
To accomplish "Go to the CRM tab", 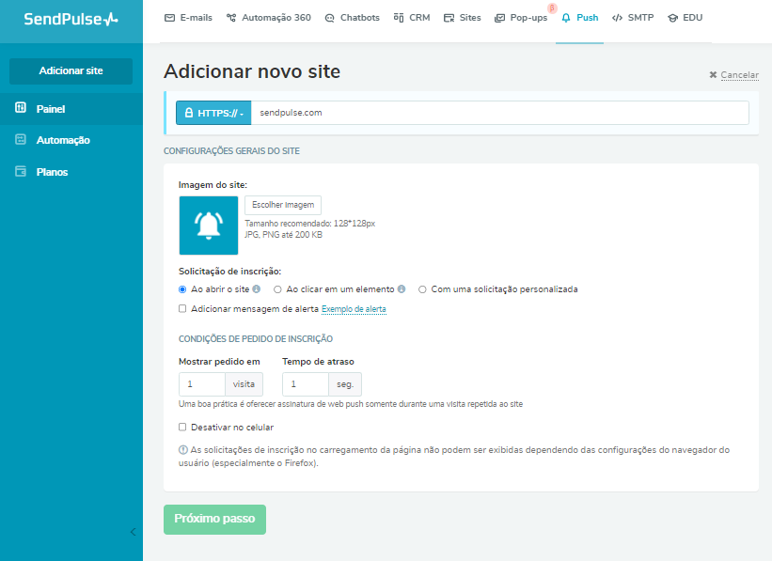I will 412,18.
